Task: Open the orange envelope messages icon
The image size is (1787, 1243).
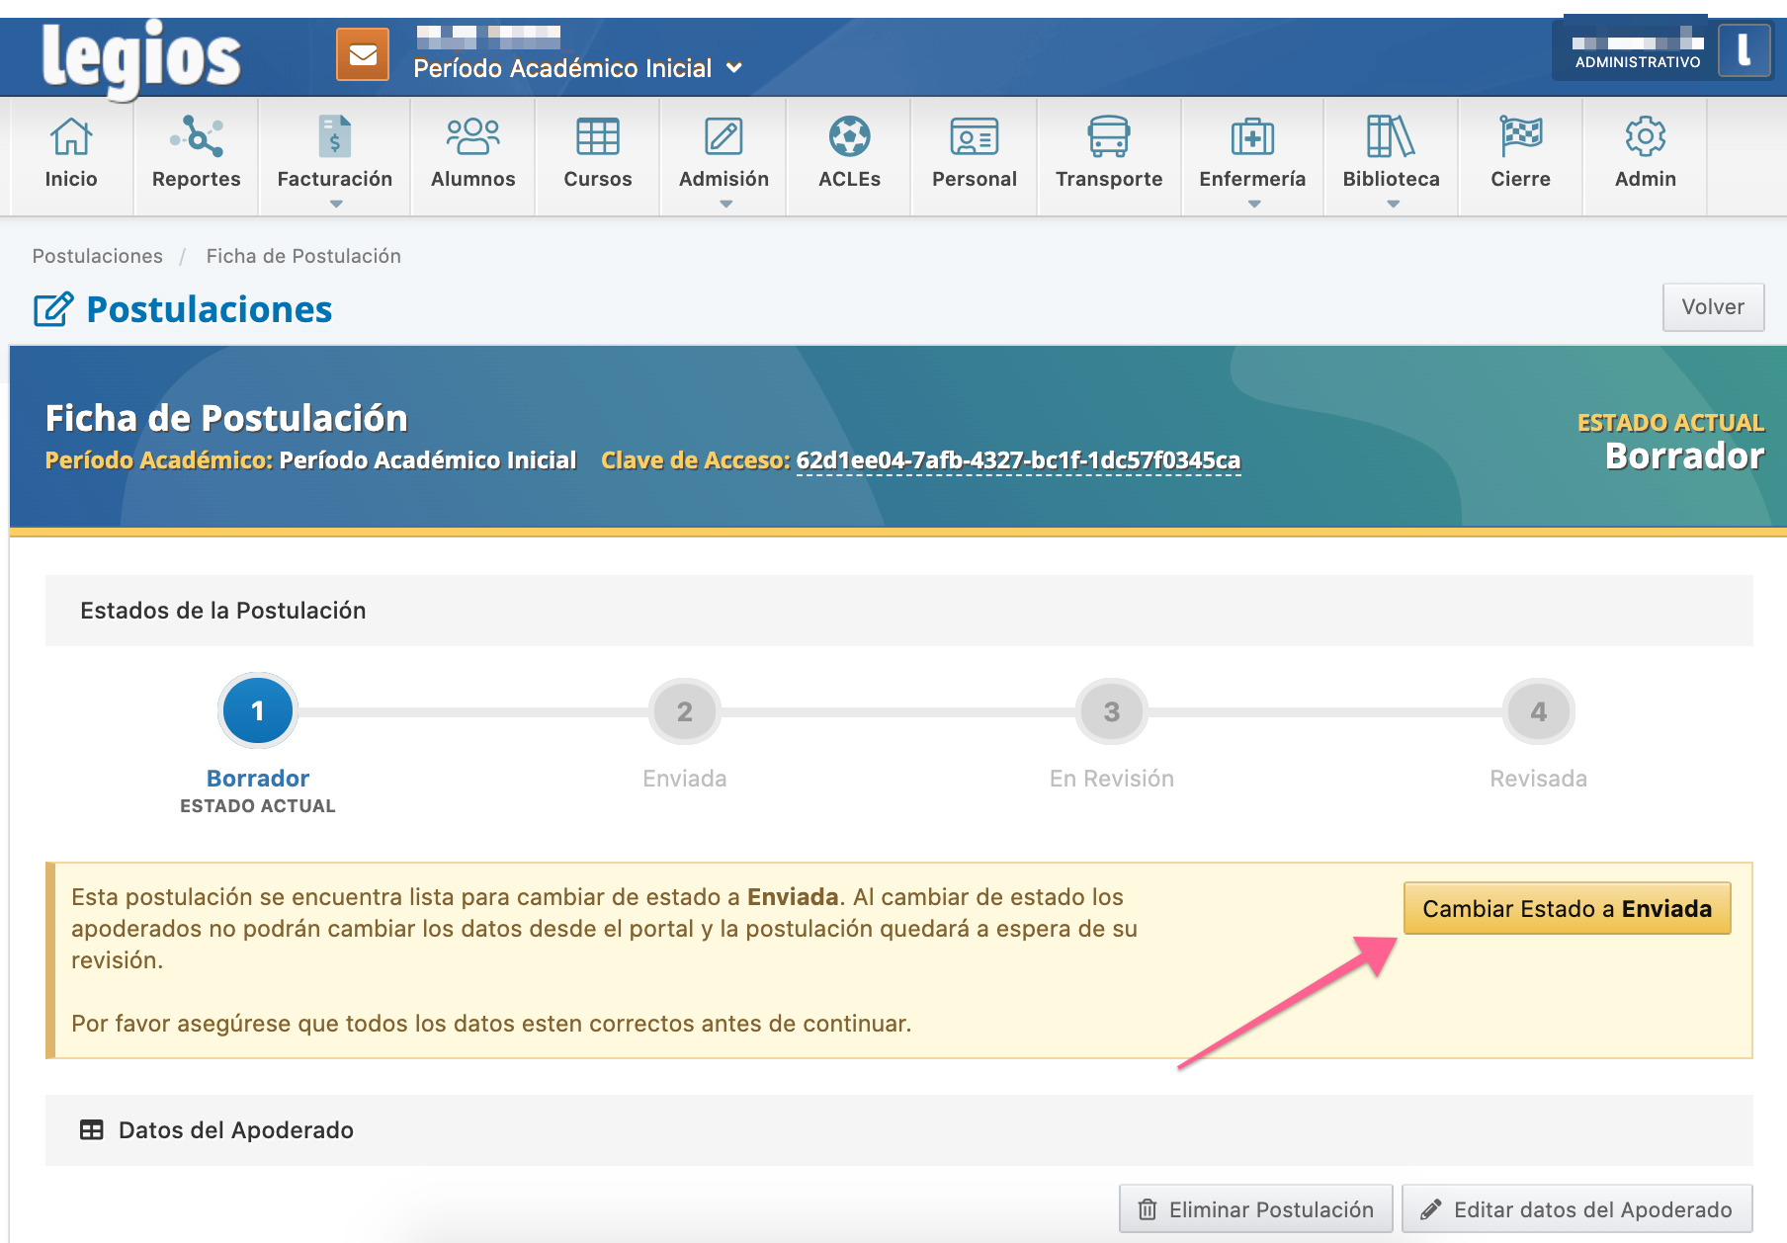Action: tap(363, 55)
